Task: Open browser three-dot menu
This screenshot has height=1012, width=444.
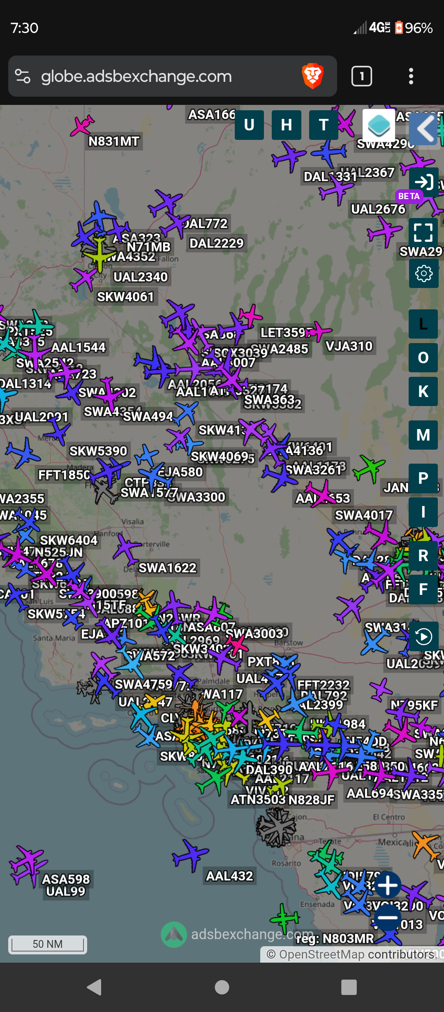Action: (411, 77)
